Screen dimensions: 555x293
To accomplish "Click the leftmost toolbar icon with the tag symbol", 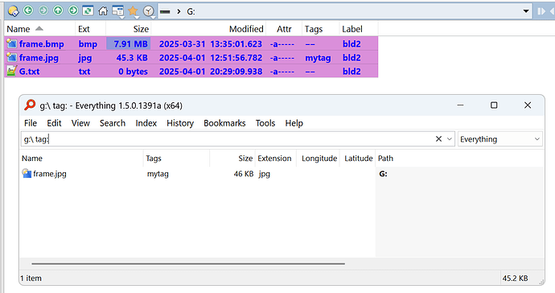I will (x=13, y=11).
